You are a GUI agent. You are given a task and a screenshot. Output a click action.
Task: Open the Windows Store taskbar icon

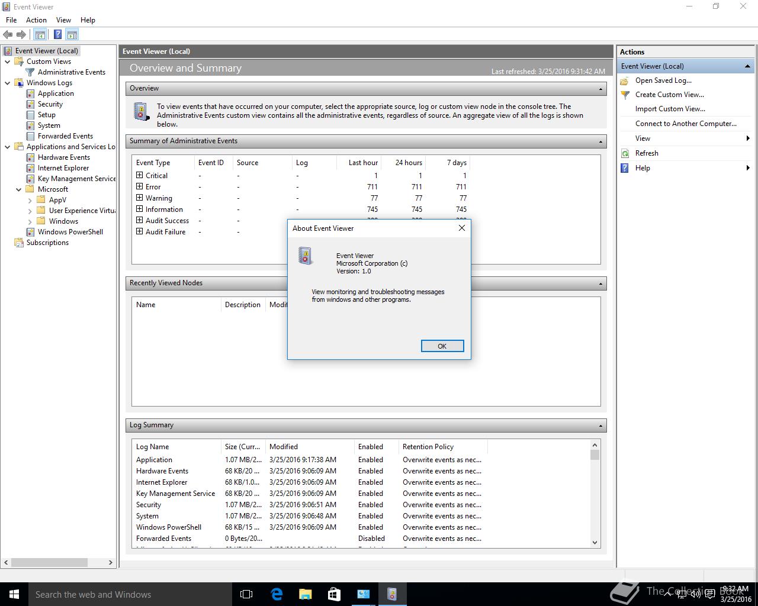(x=334, y=594)
